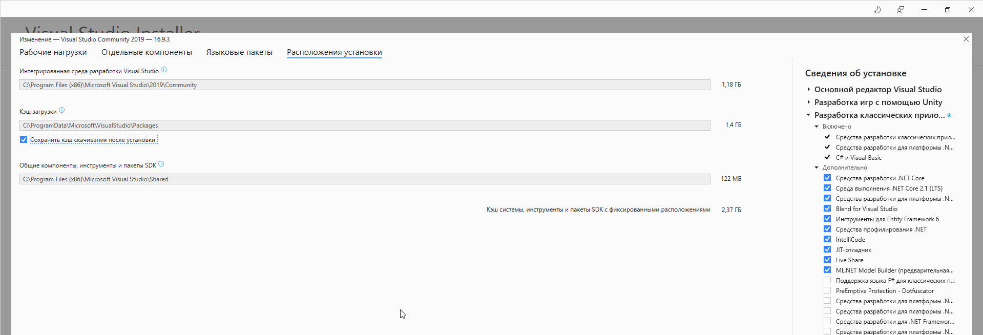Click Кэш системы, инструменты и пакеты SDK text

click(x=598, y=210)
